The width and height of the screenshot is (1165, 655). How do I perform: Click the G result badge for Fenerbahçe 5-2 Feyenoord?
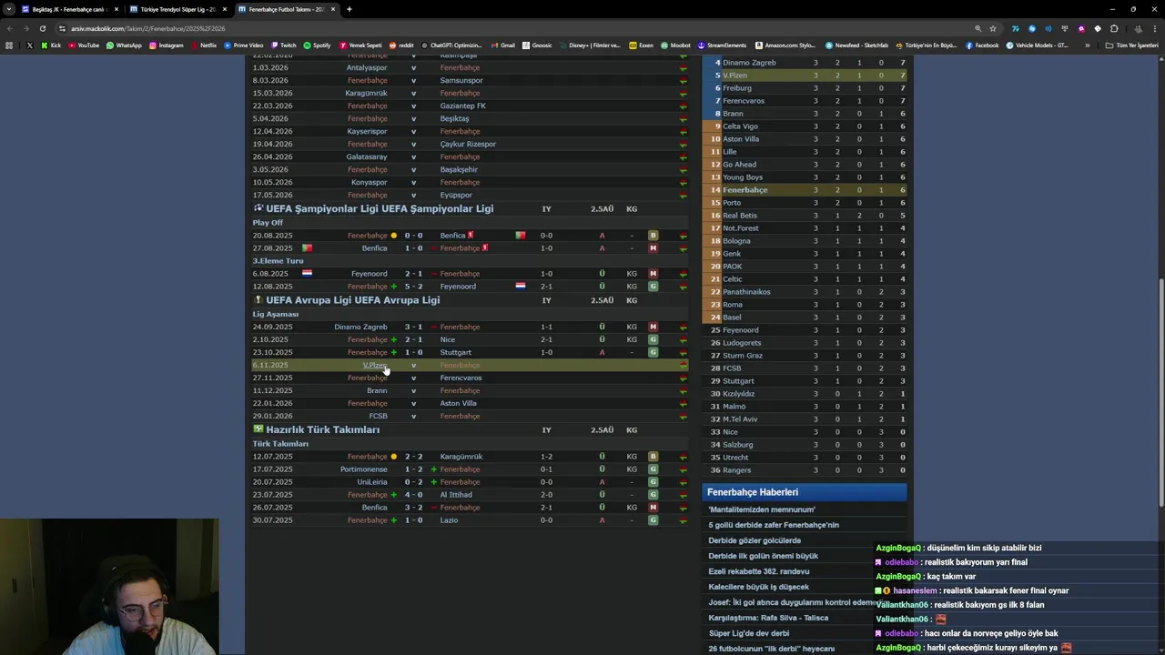coord(653,287)
